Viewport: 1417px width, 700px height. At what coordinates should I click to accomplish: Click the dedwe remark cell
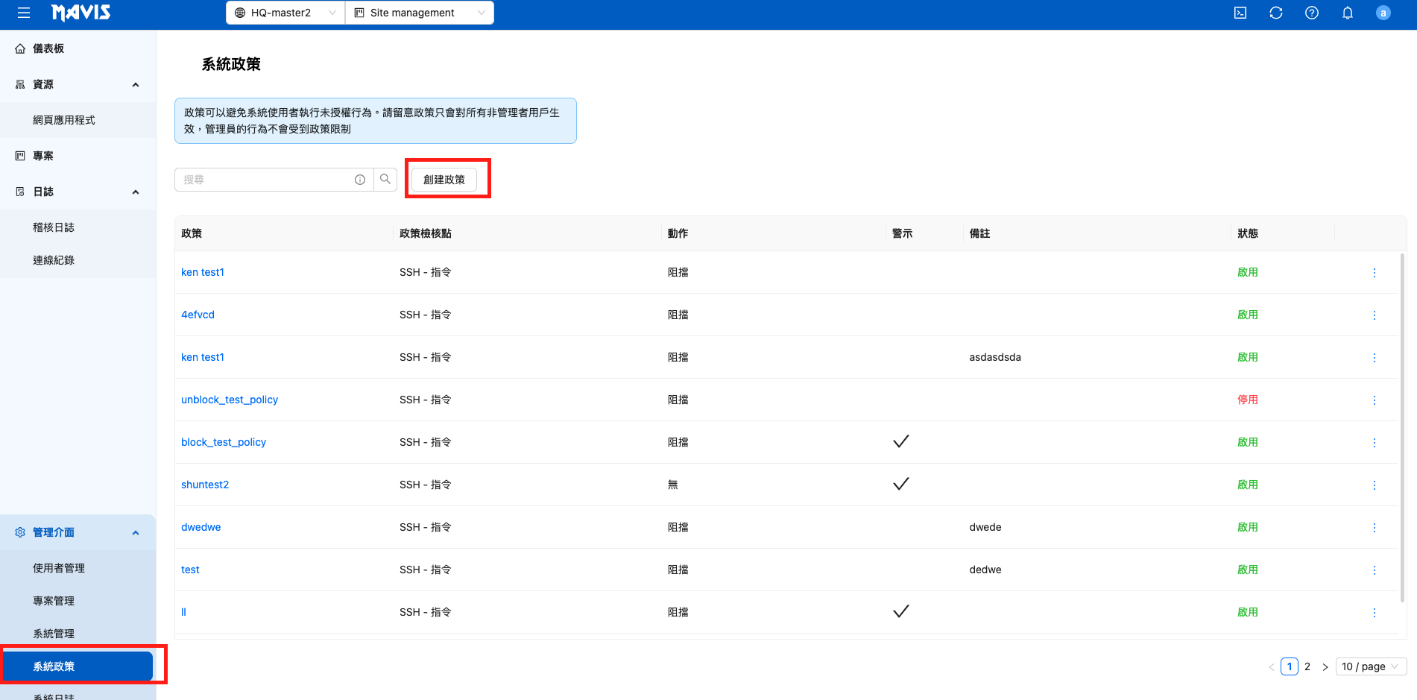pos(985,570)
